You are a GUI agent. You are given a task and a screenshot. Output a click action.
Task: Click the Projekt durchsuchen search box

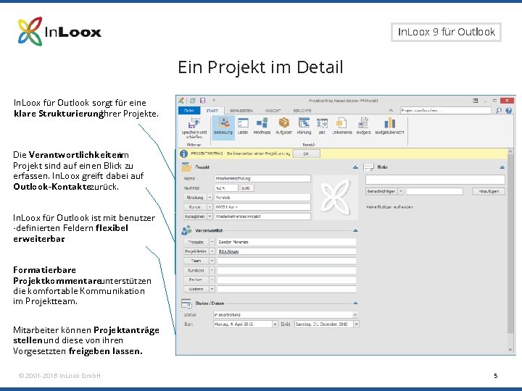[x=446, y=110]
